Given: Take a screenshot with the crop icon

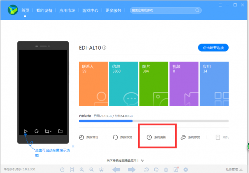Looking at the screenshot, I should tap(47, 131).
